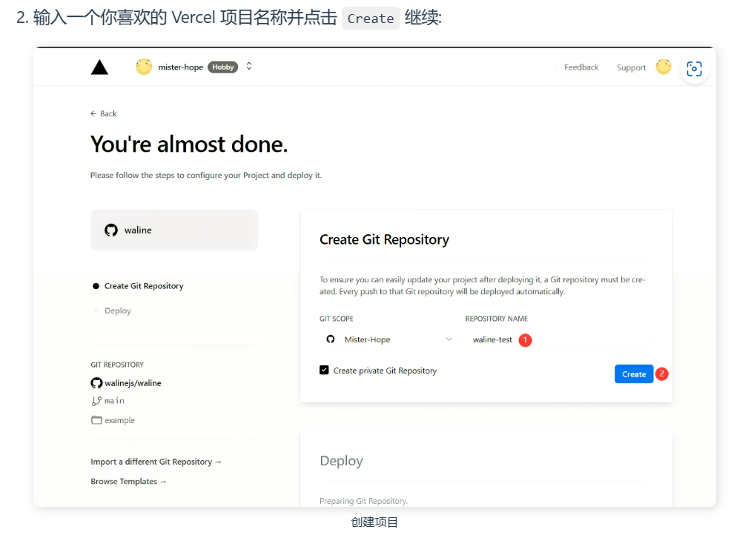This screenshot has height=538, width=734.
Task: Go Back with the arrow link
Action: tap(104, 113)
